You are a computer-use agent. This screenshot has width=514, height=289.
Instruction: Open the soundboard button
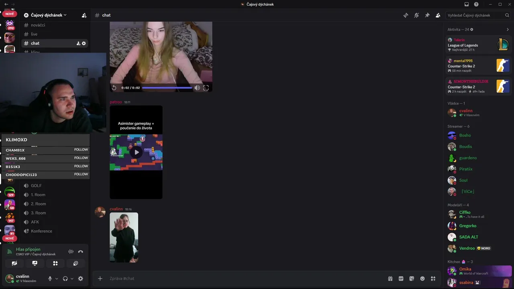(x=76, y=263)
